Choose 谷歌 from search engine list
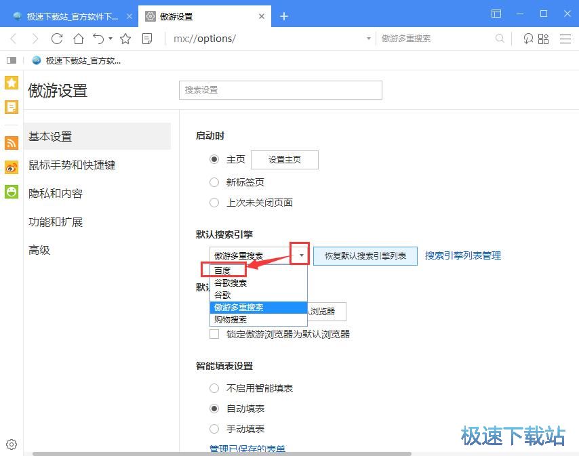 [x=258, y=295]
